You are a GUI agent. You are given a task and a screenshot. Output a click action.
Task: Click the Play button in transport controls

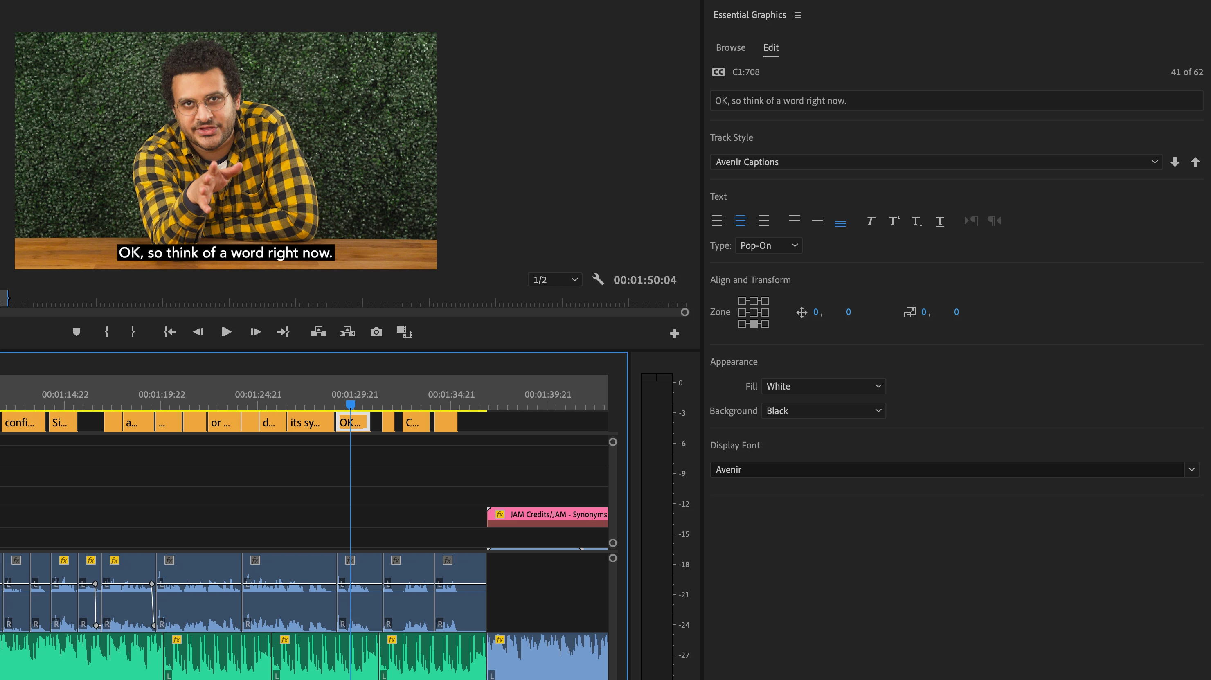[x=226, y=332]
